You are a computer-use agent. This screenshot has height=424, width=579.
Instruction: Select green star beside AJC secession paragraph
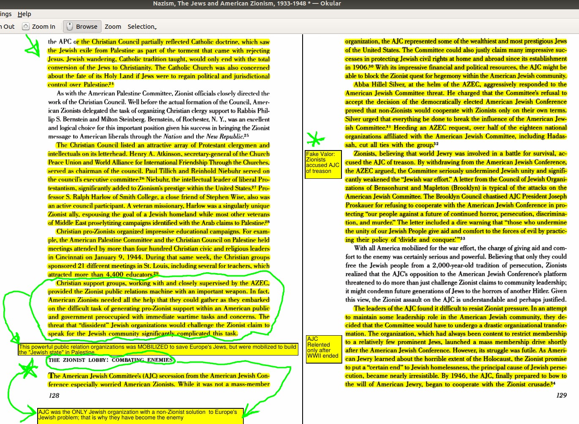click(28, 369)
